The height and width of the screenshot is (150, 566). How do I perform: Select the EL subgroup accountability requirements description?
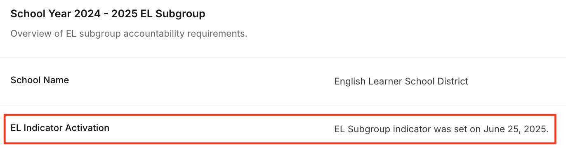[129, 33]
